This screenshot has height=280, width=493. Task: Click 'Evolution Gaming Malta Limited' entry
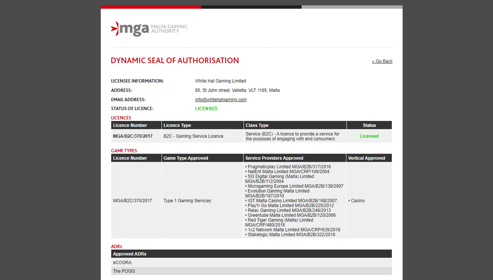click(x=277, y=194)
